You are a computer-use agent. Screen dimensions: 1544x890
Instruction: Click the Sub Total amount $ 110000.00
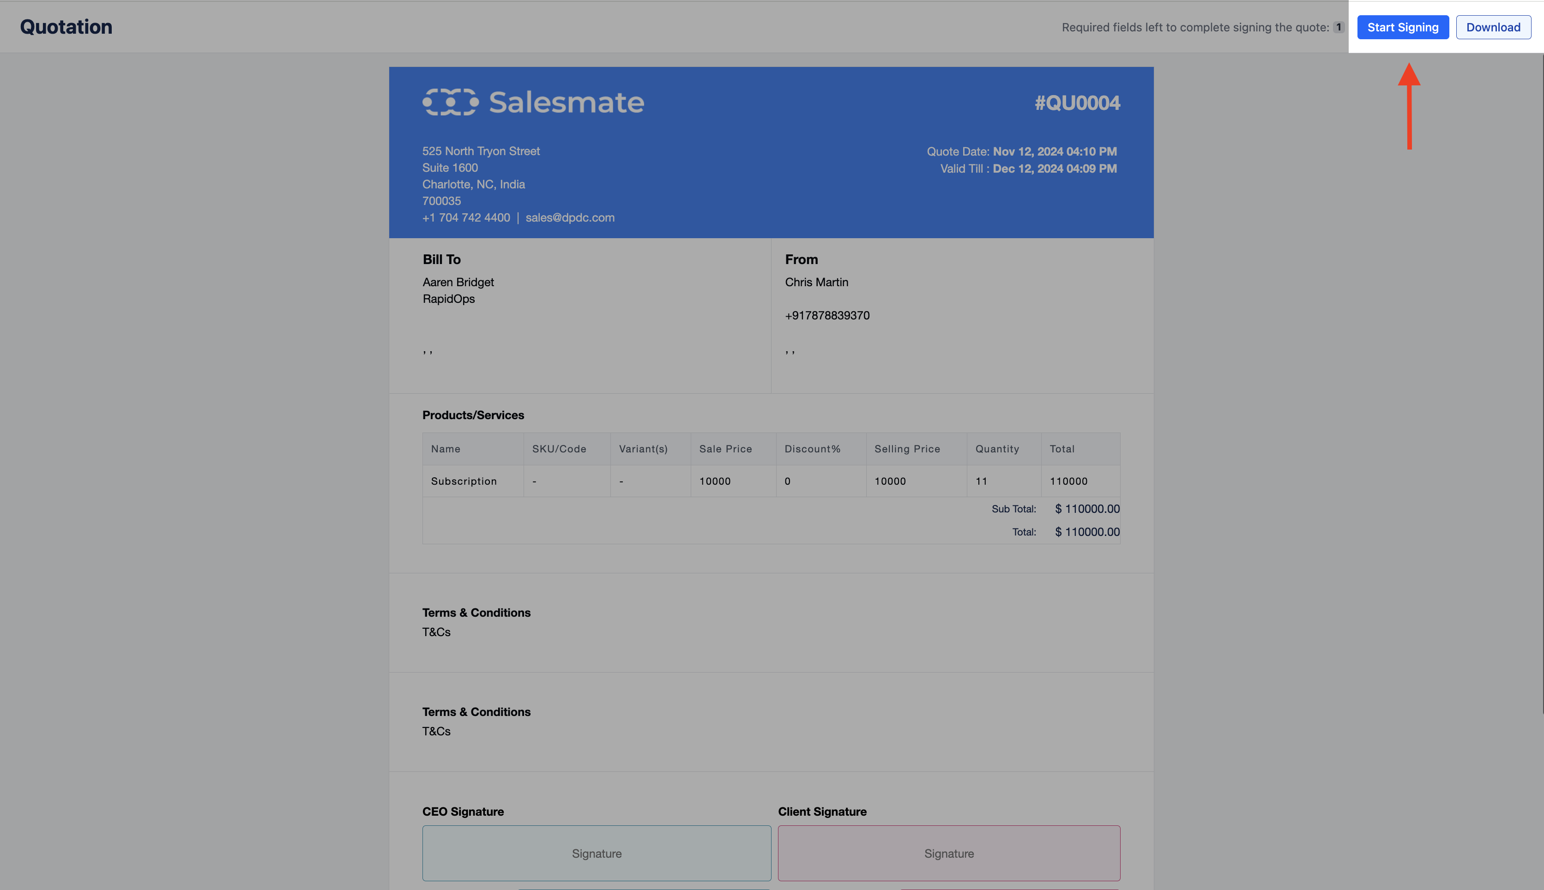(x=1087, y=509)
